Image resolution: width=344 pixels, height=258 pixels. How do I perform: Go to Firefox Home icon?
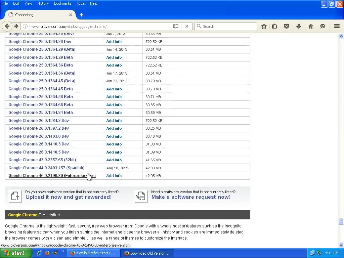[311, 26]
